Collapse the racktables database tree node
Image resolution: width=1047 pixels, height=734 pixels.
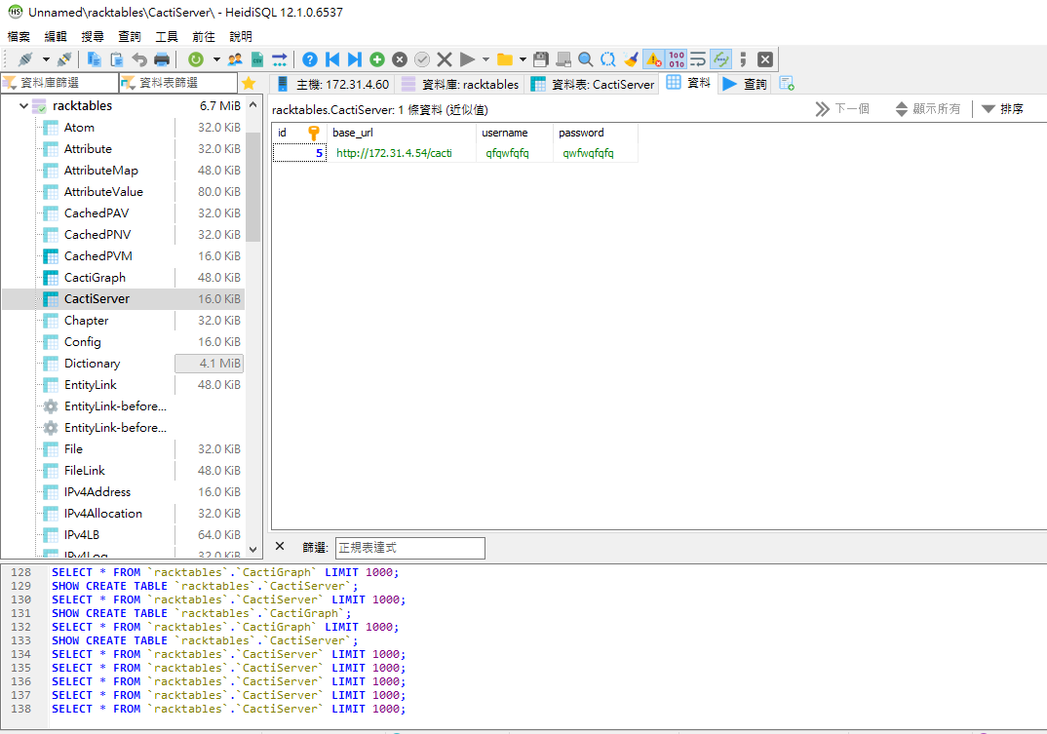(23, 105)
